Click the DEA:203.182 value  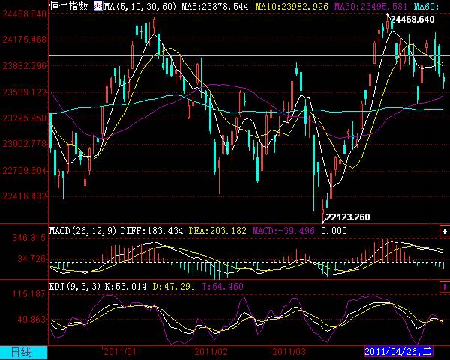click(217, 231)
